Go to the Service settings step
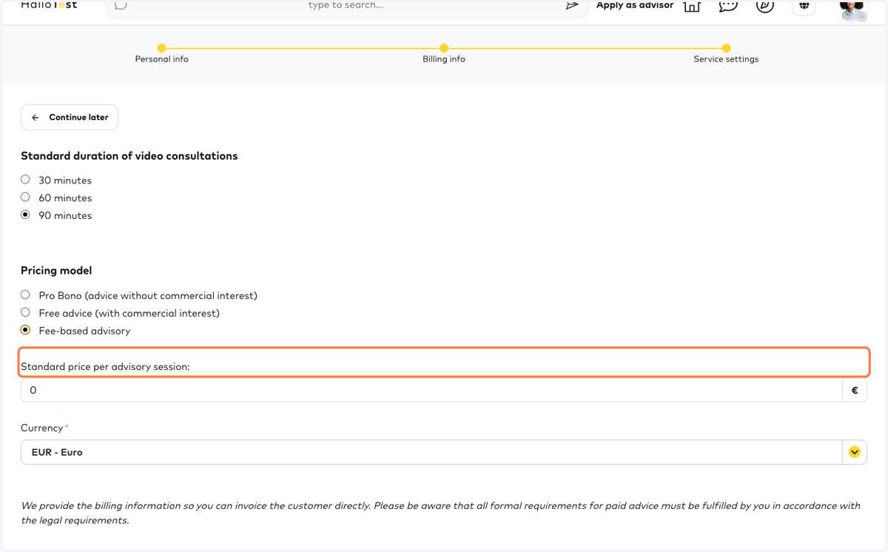Screen dimensions: 888x552 (726, 53)
